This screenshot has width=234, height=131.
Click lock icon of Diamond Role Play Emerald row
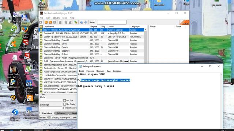(x=41, y=40)
